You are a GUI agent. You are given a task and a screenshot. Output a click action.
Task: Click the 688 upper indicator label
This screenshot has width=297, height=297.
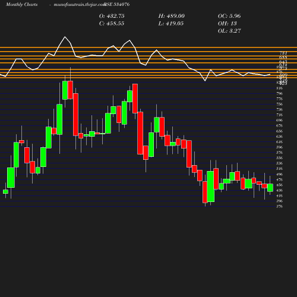click(283, 58)
